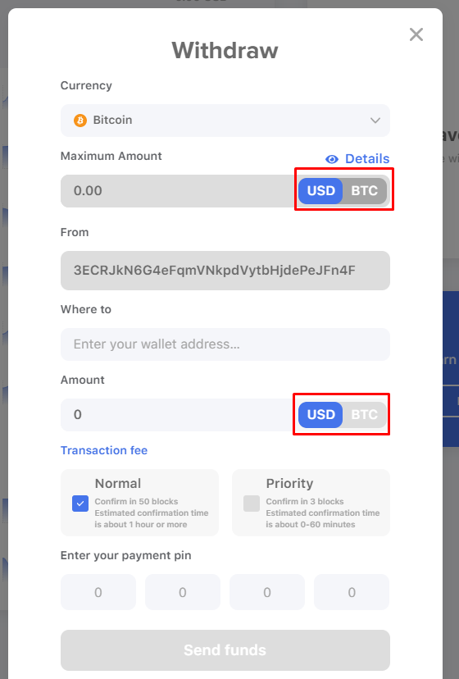Focus the second payment pin box
This screenshot has height=679, width=459.
click(183, 592)
